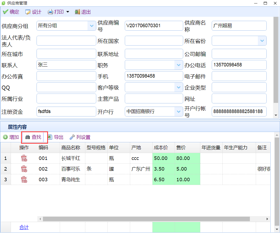Click the 联系人 input field
The height and width of the screenshot is (234, 280).
click(66, 65)
